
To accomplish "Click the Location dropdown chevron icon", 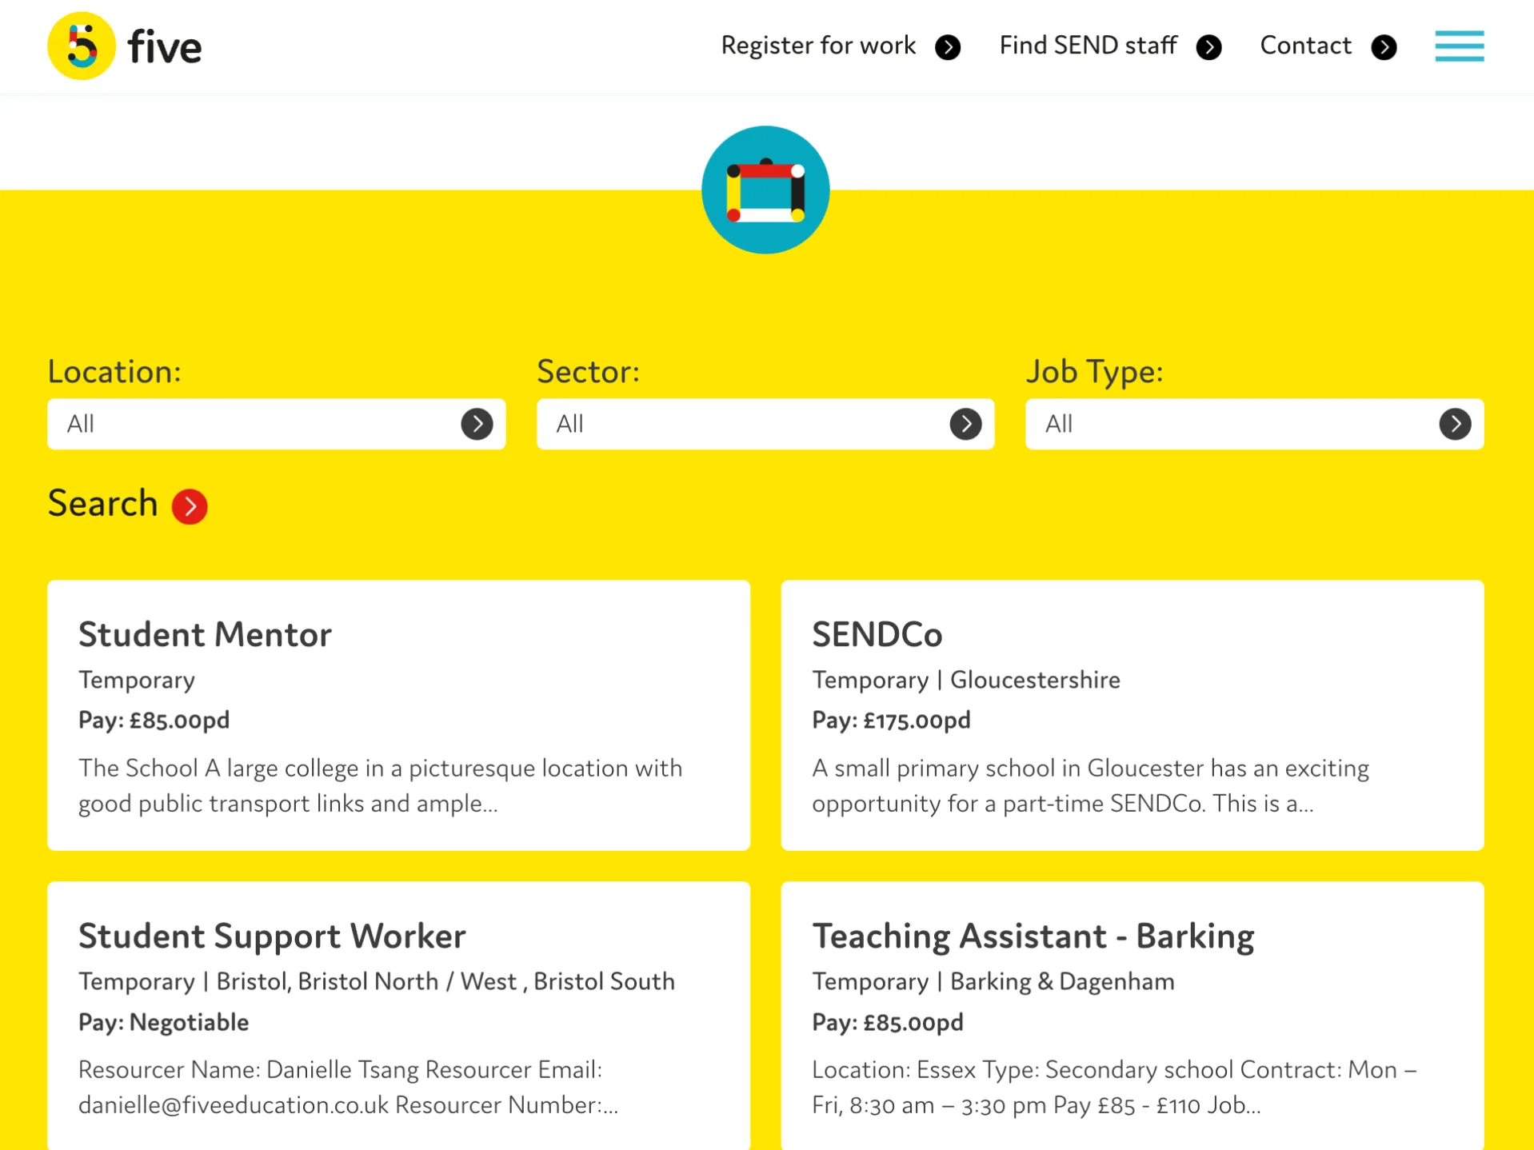I will tap(477, 424).
